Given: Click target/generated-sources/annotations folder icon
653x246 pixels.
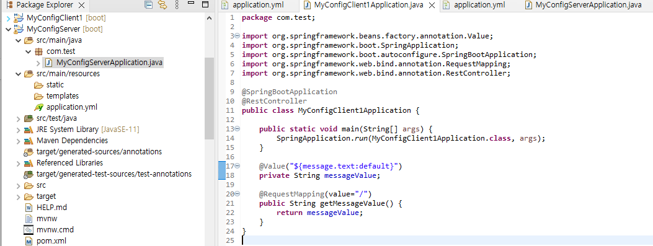Looking at the screenshot, I should coord(29,152).
